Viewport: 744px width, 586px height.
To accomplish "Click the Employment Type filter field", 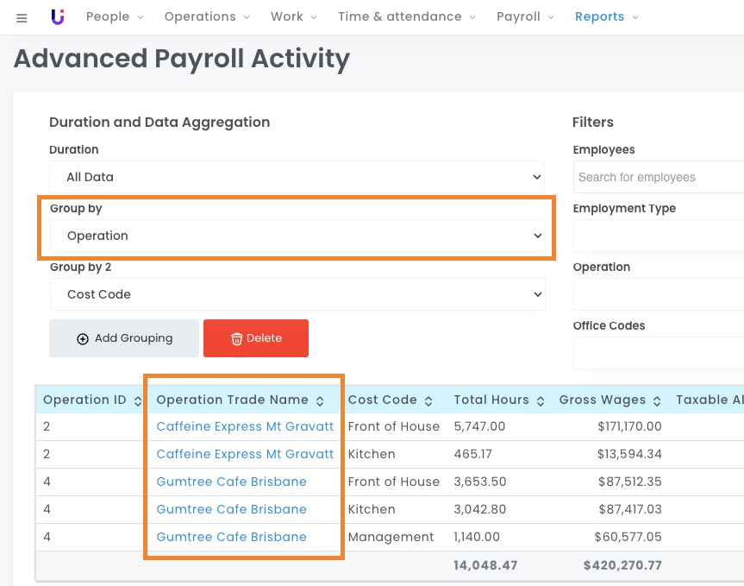I will 659,236.
